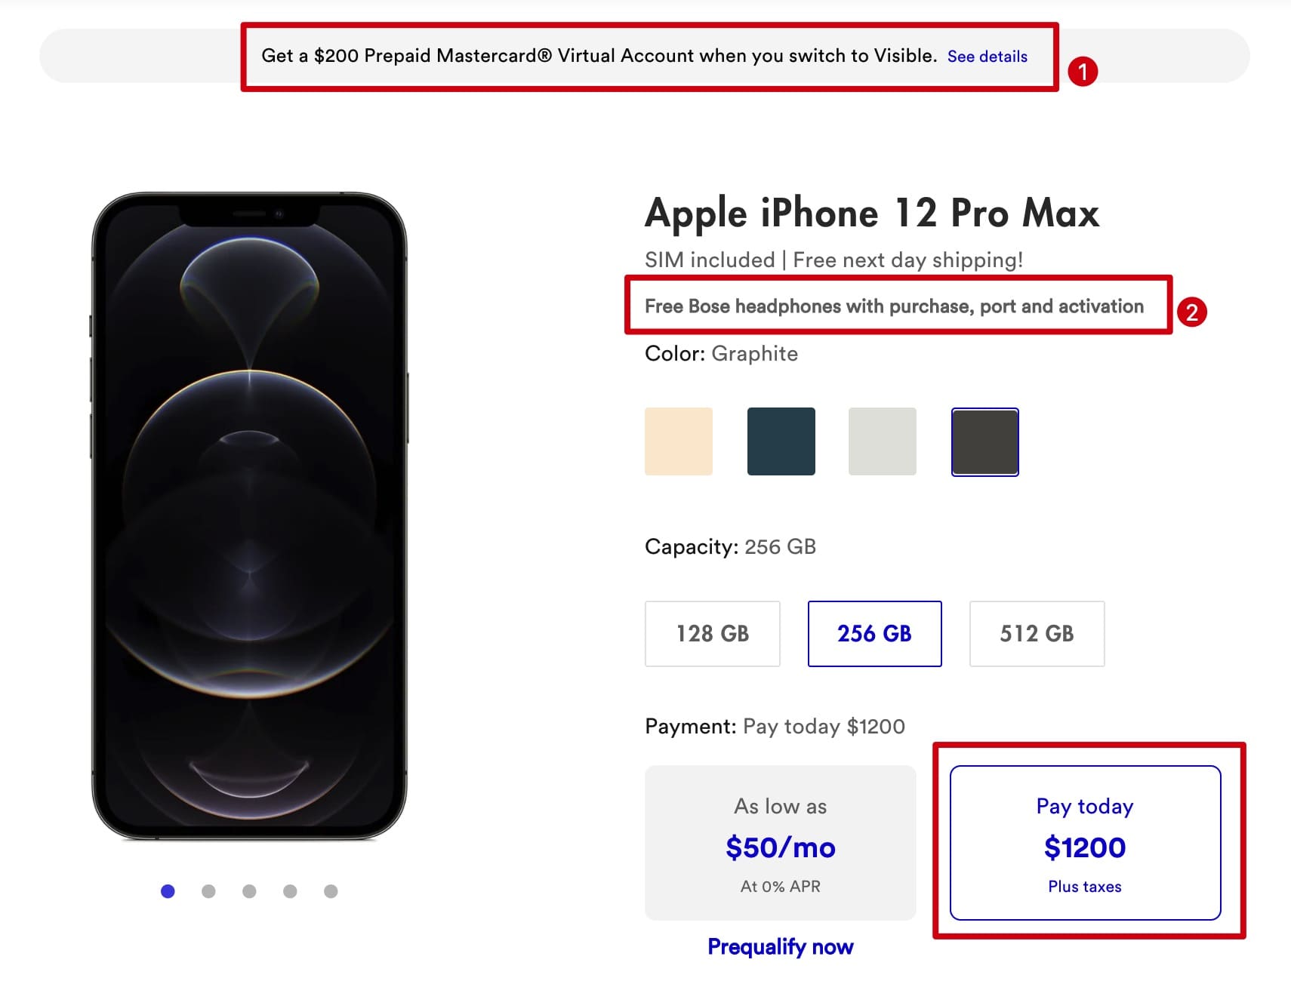Click the last carousel navigation dot
Viewport: 1291px width, 981px height.
coord(331,890)
